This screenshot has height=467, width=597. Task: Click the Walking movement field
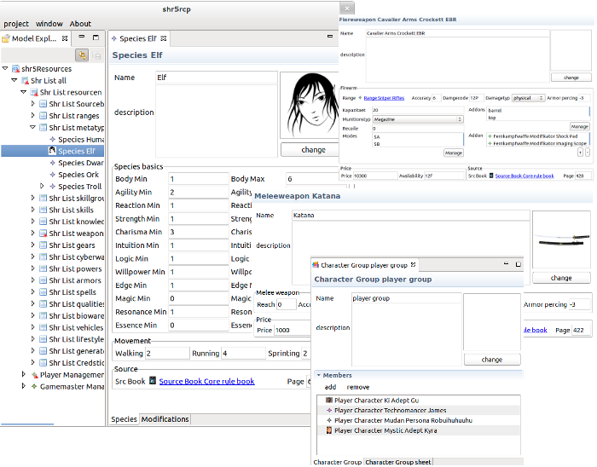pyautogui.click(x=167, y=354)
